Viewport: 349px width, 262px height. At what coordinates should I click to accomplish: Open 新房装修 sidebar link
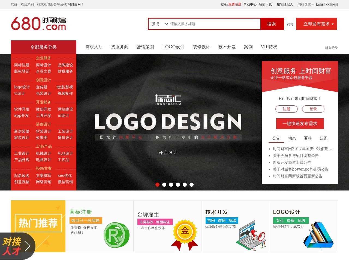click(x=22, y=132)
